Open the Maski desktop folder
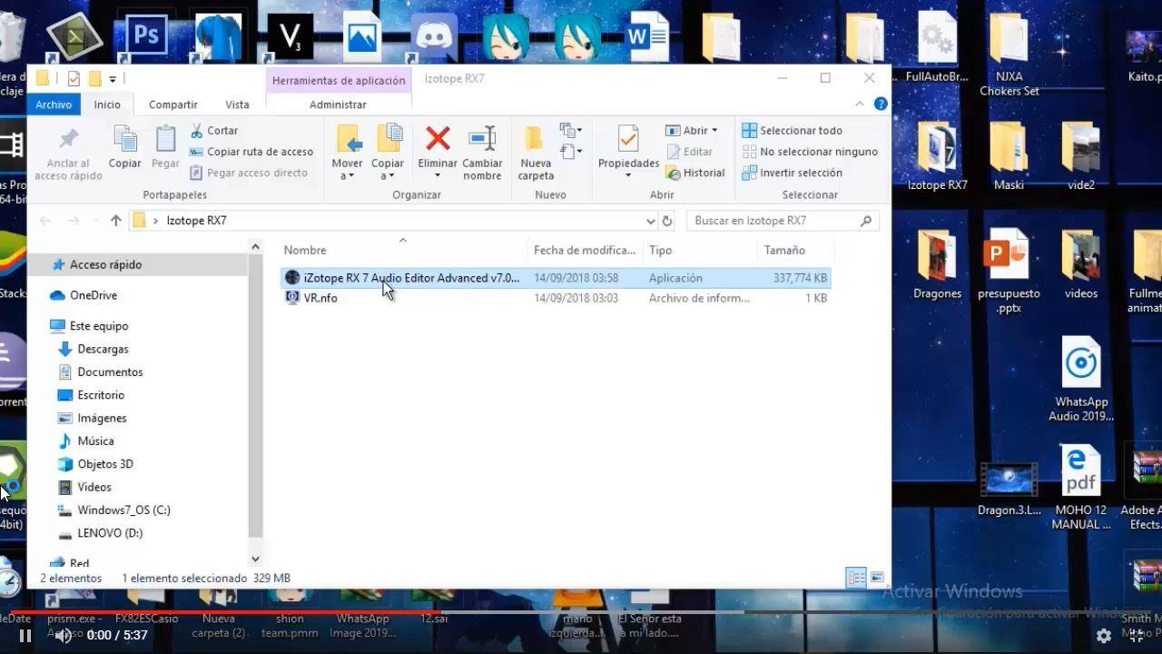 tap(1009, 156)
